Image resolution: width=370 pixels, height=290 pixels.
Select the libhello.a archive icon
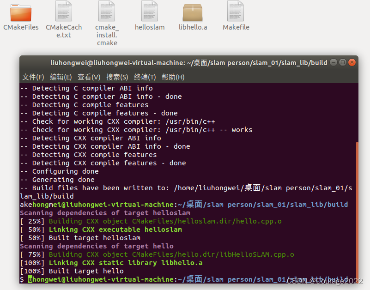pos(193,12)
